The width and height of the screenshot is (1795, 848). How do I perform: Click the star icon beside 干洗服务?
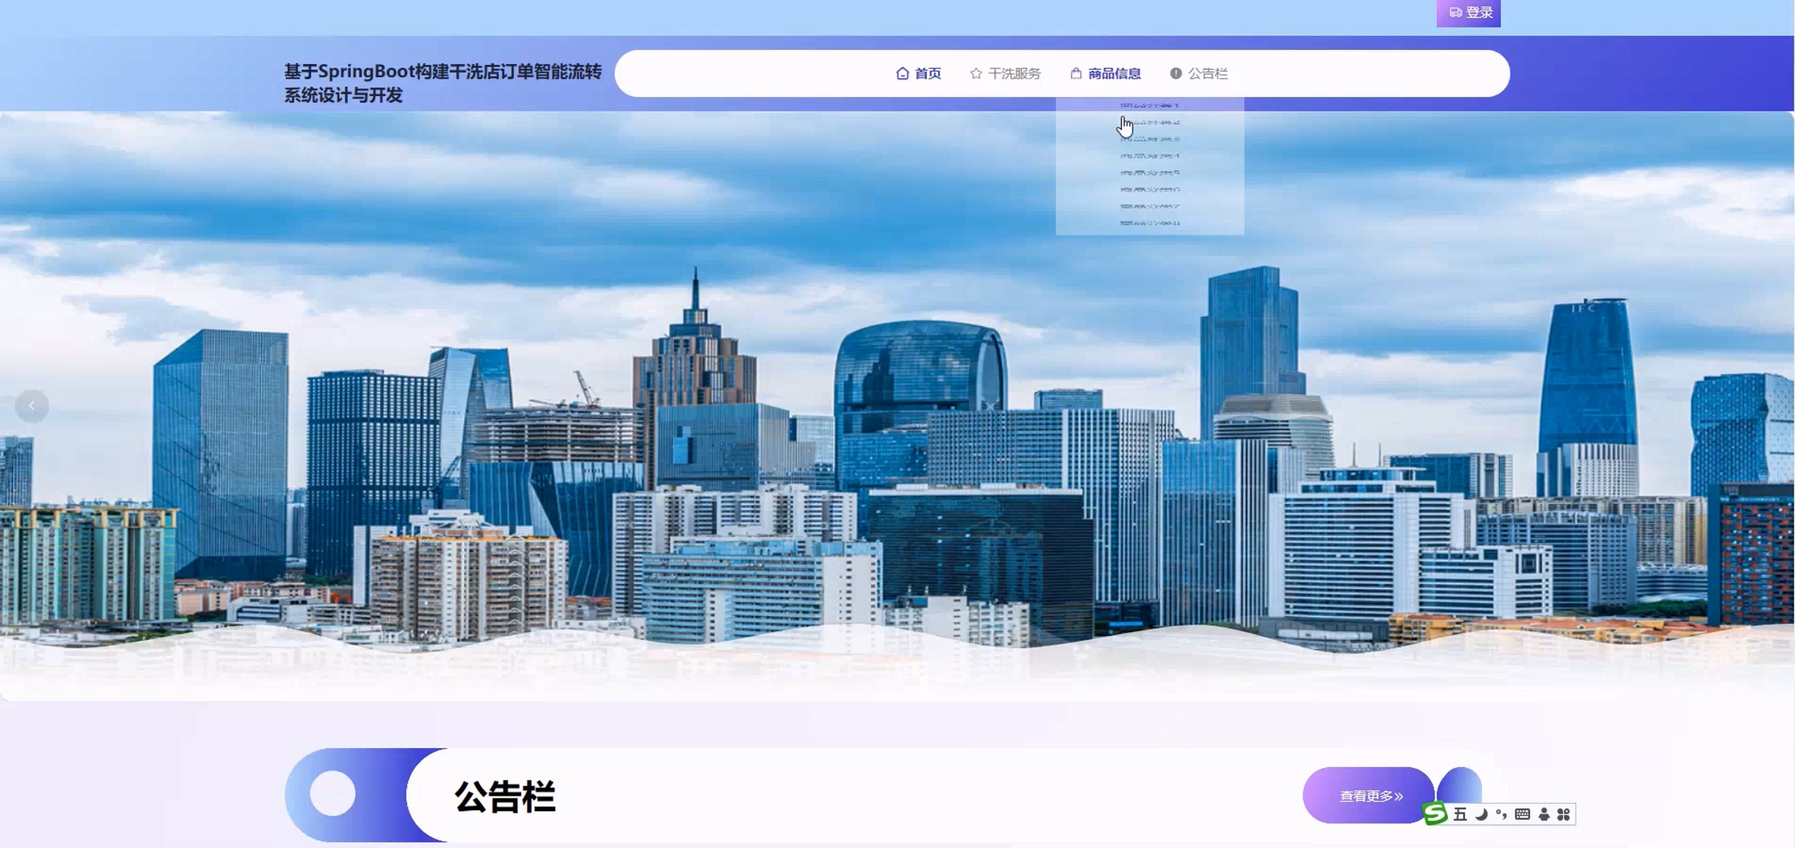(976, 73)
